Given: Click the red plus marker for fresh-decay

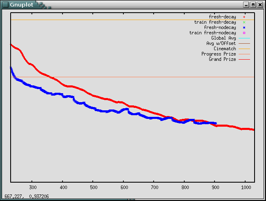Looking at the screenshot, I should 244,17.
